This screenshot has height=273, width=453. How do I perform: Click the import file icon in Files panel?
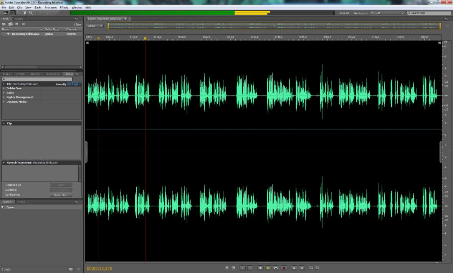click(x=10, y=24)
